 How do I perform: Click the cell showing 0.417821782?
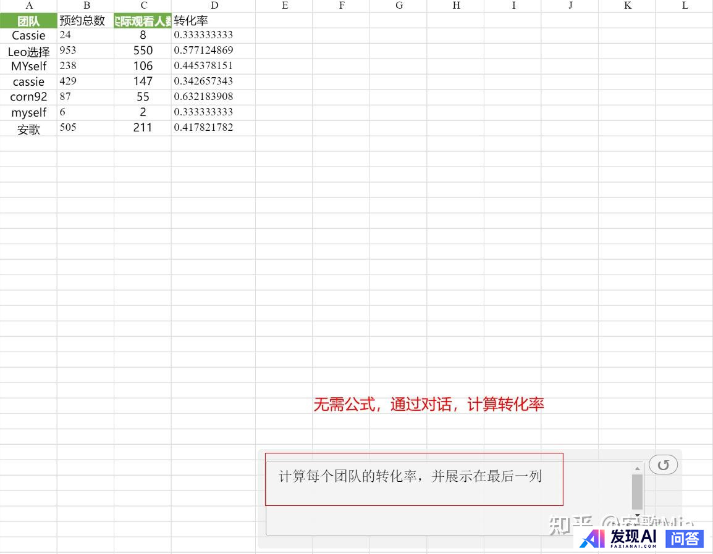tap(213, 128)
